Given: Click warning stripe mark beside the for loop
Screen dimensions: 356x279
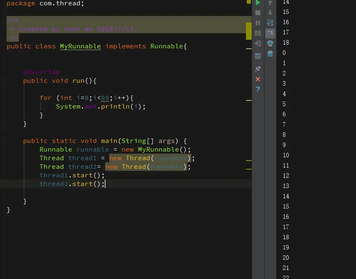Looking at the screenshot, I should tap(249, 100).
